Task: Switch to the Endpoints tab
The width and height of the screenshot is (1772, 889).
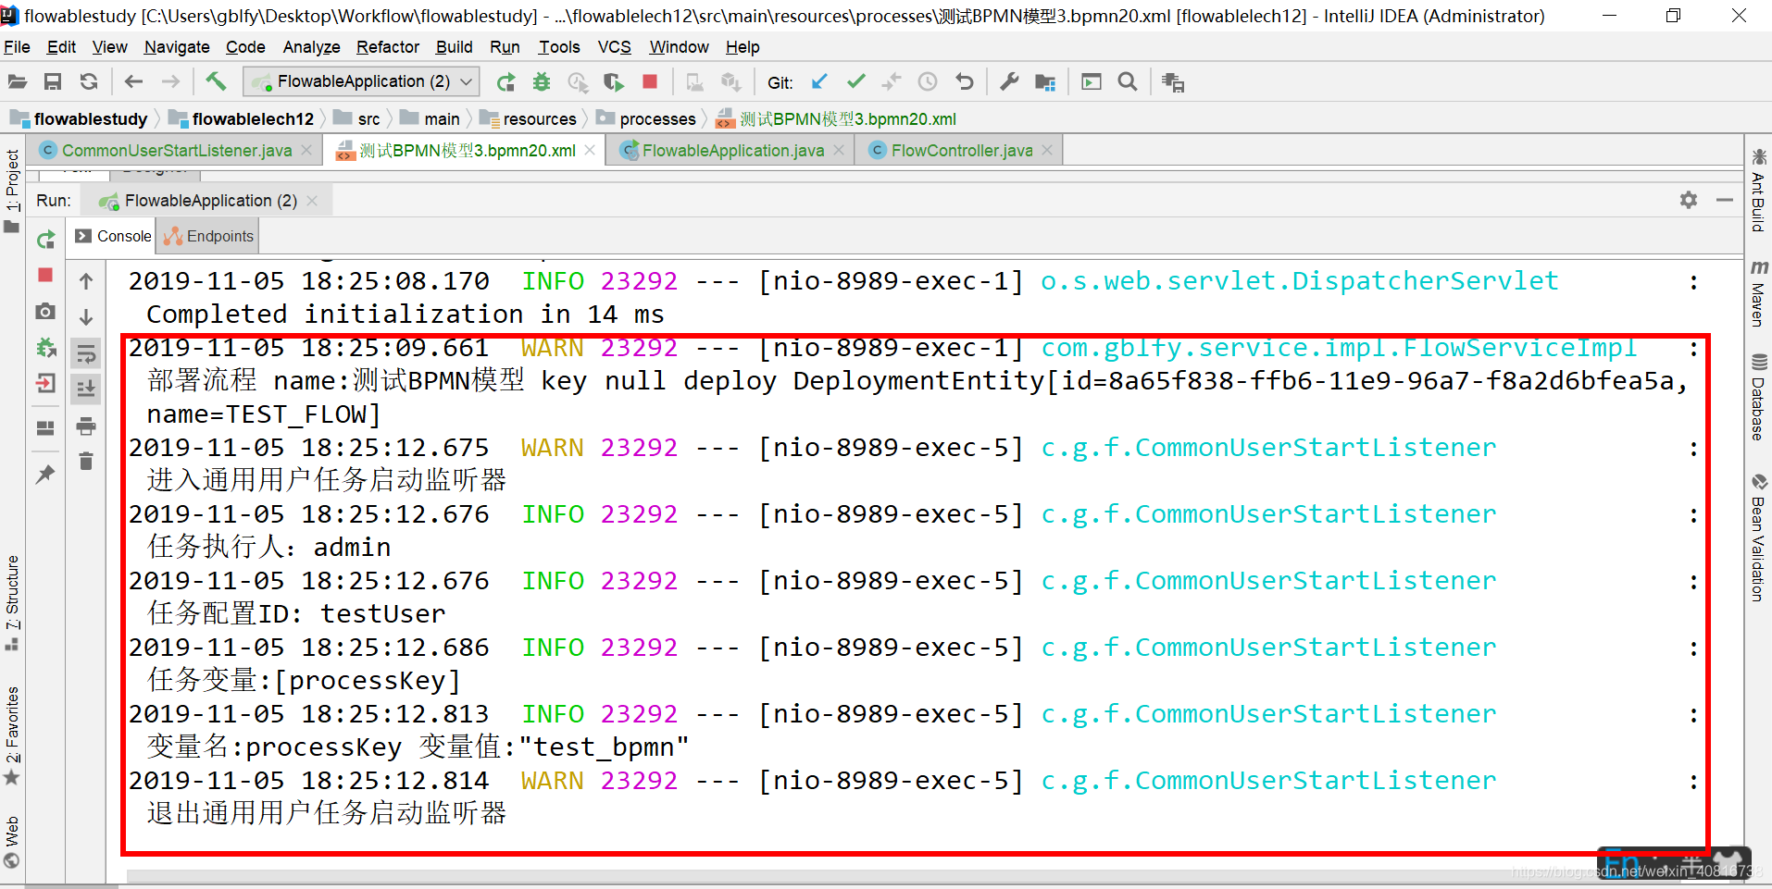Action: tap(207, 235)
